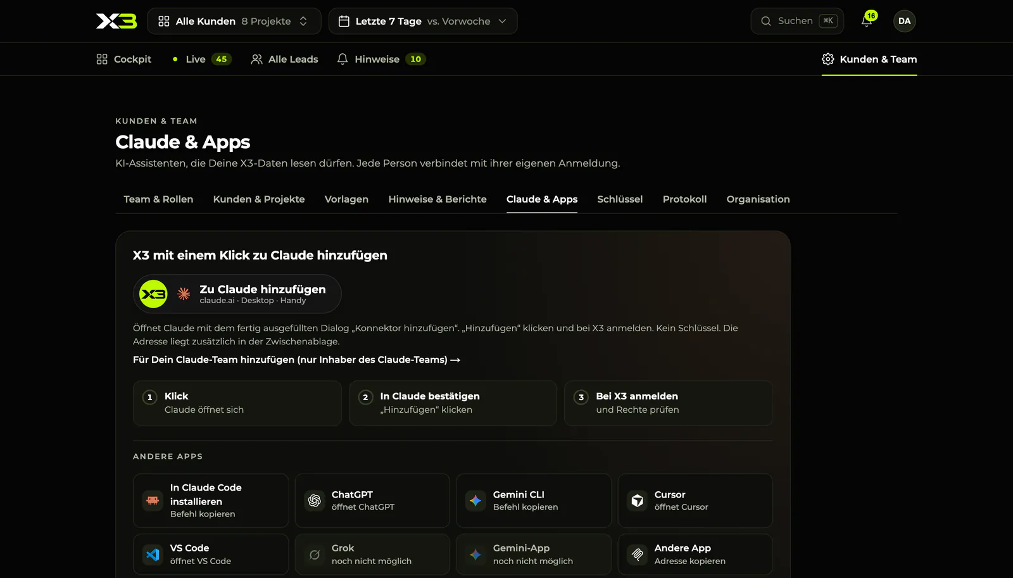The height and width of the screenshot is (578, 1013).
Task: Click the ChatGPT öffnet ChatGPT card
Action: pos(372,500)
